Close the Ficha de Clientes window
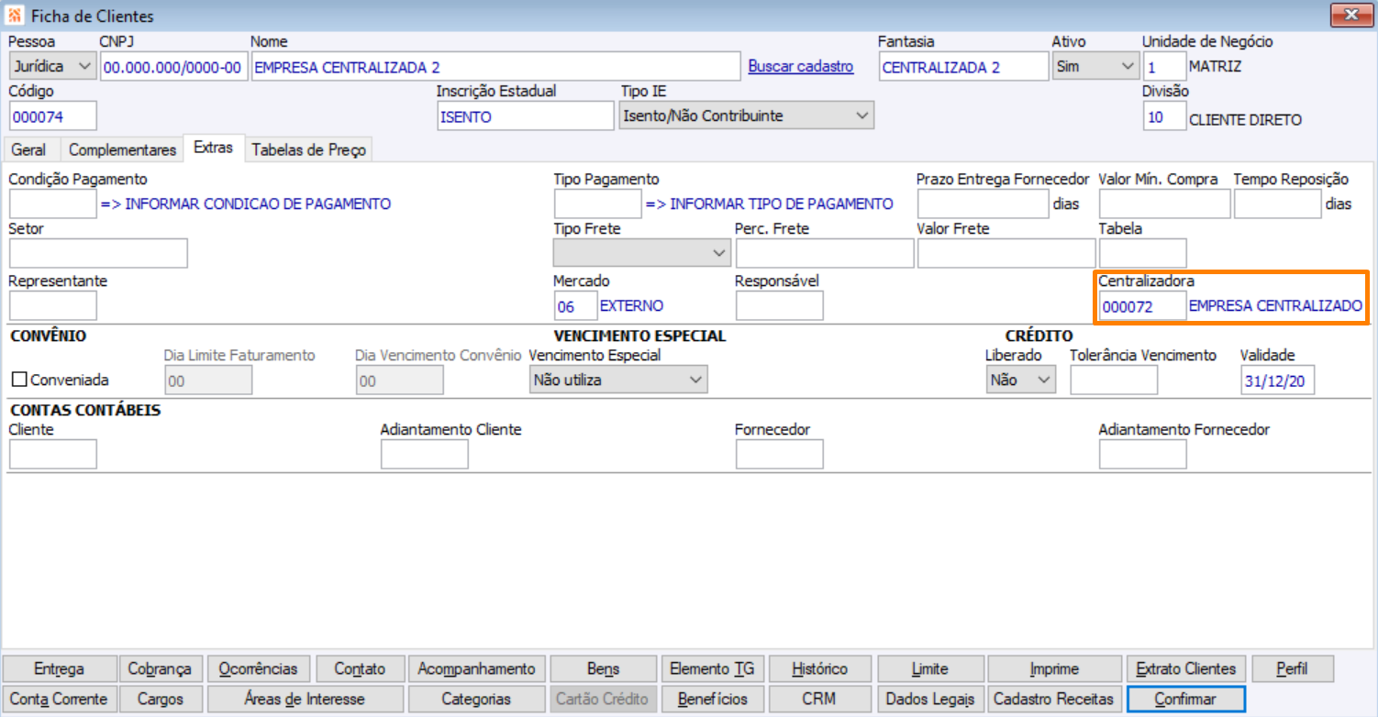The height and width of the screenshot is (717, 1378). click(x=1351, y=15)
